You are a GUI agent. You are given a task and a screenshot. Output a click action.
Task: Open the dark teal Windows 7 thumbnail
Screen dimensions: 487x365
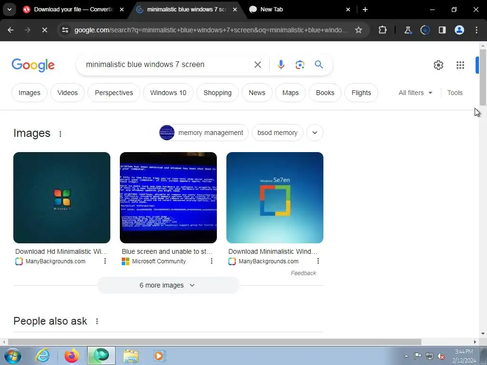click(x=62, y=198)
